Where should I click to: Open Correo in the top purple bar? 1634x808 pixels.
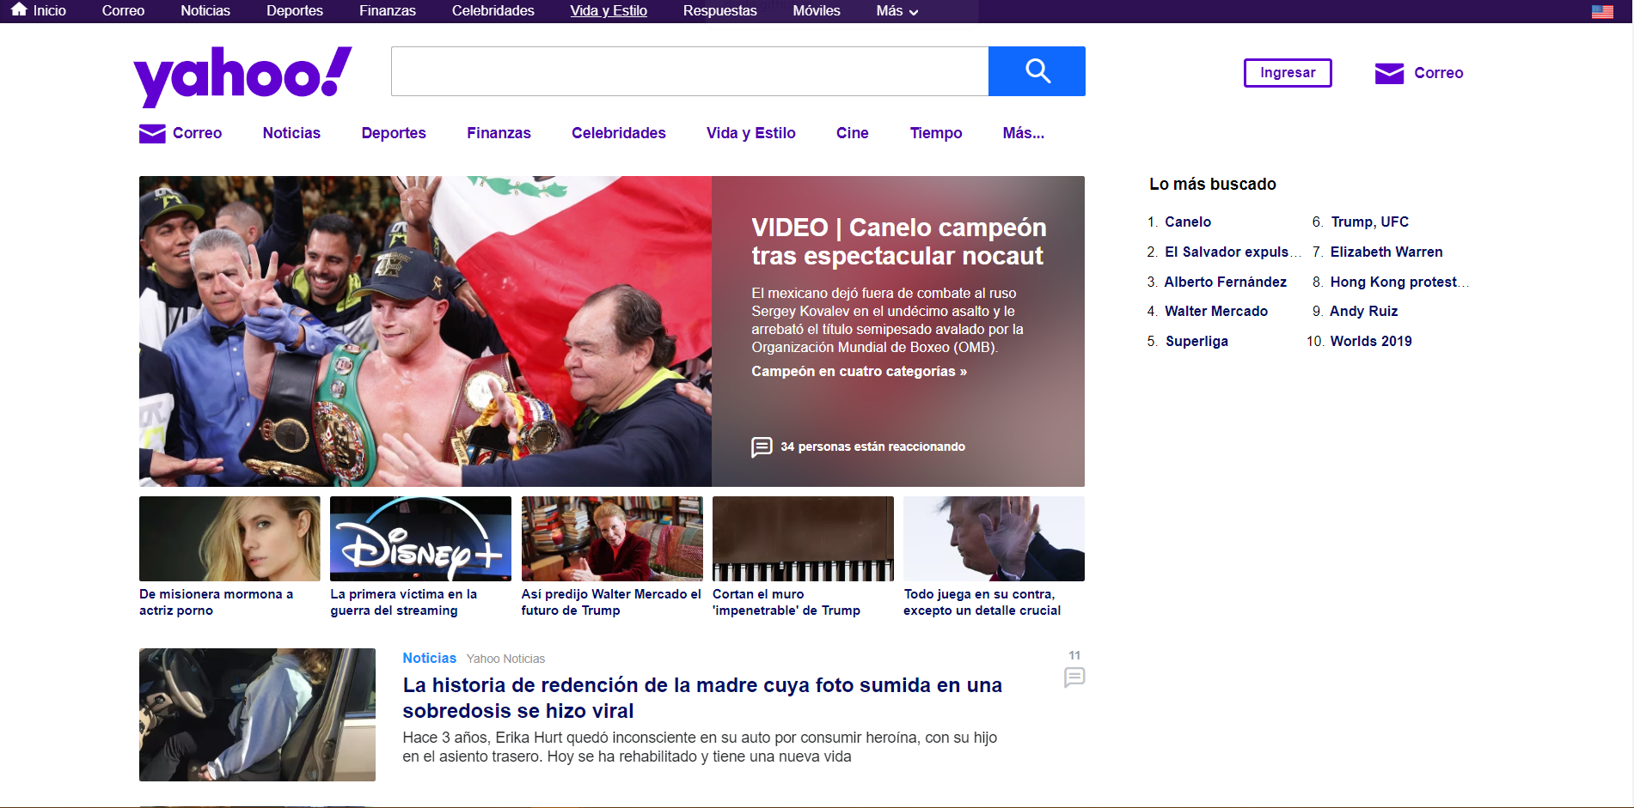click(123, 11)
